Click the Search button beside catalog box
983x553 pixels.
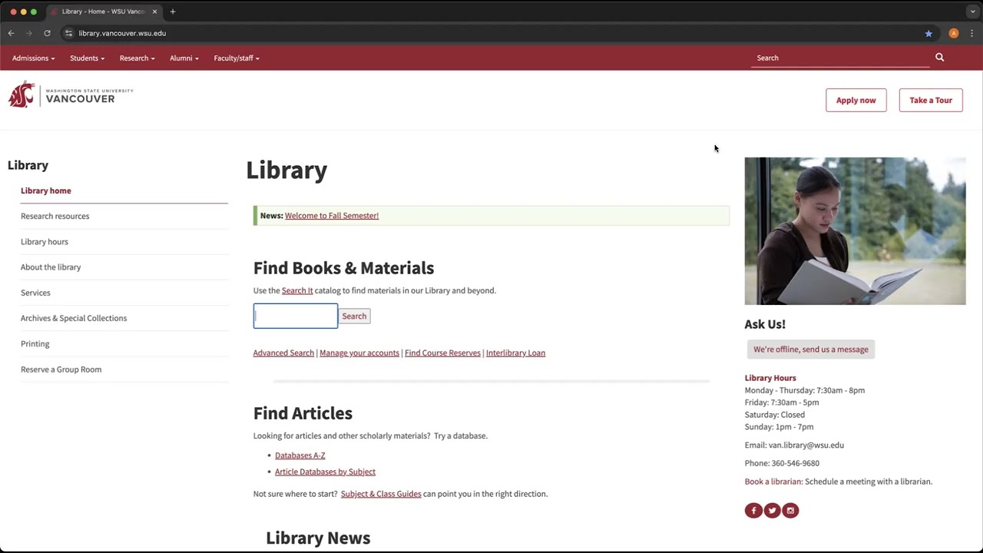[354, 316]
